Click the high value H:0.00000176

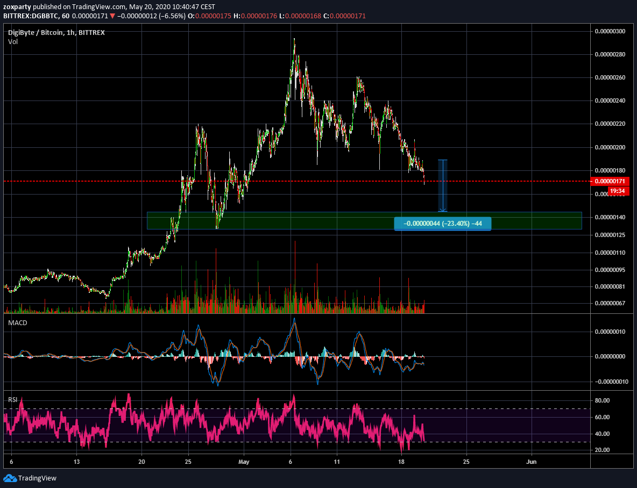pos(254,16)
